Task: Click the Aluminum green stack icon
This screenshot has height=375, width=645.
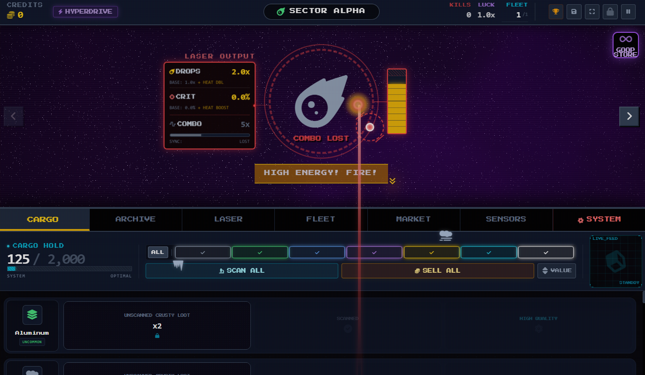Action: click(x=32, y=314)
